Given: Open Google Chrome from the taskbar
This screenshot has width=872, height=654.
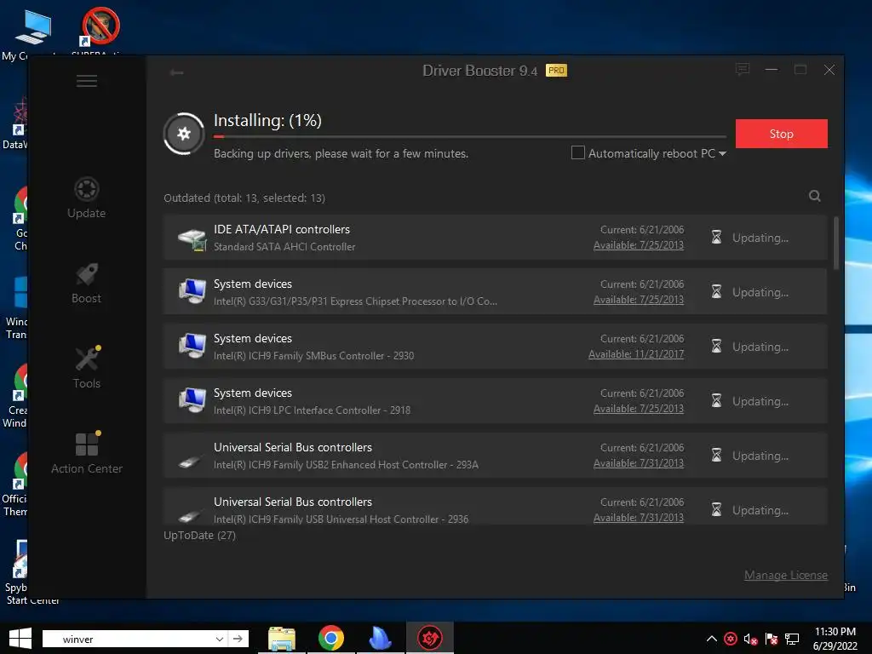Looking at the screenshot, I should coord(331,639).
